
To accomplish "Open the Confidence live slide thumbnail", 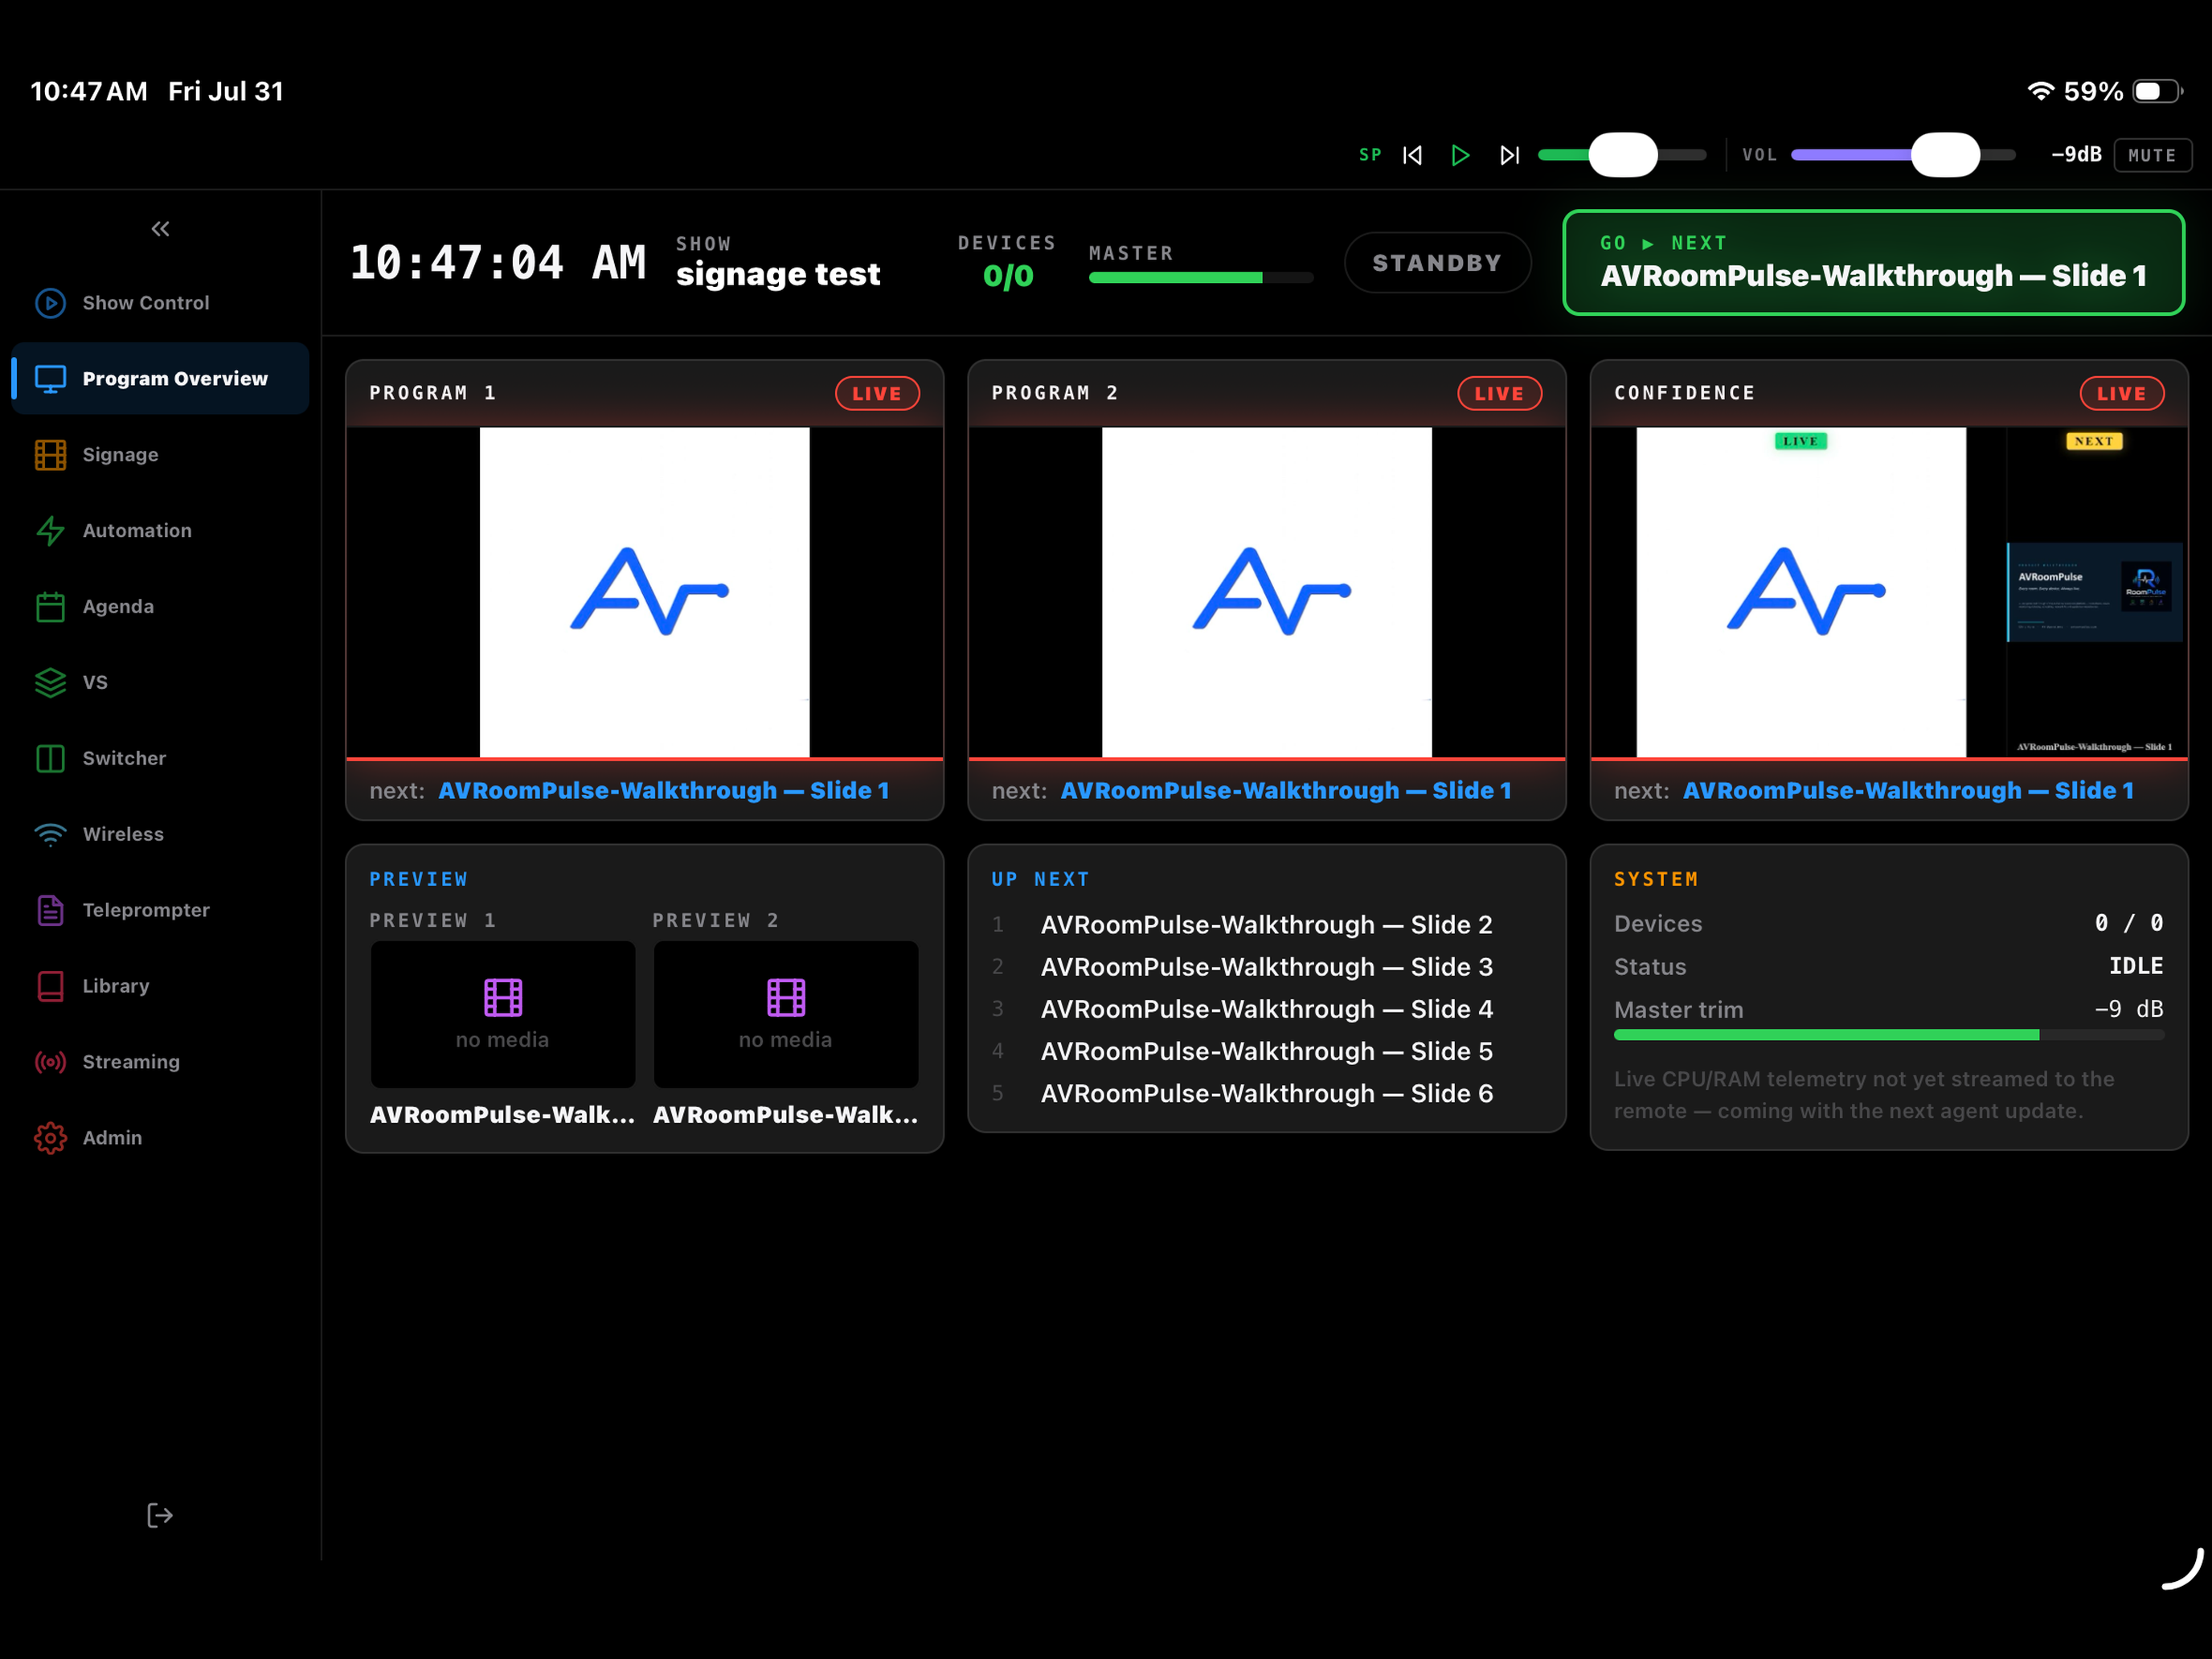I will pyautogui.click(x=1801, y=592).
